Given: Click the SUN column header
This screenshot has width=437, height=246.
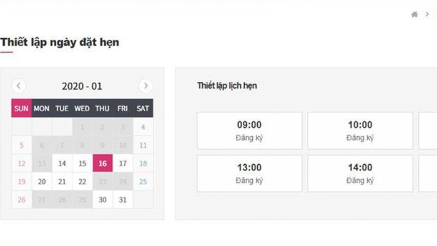Looking at the screenshot, I should pyautogui.click(x=21, y=108).
